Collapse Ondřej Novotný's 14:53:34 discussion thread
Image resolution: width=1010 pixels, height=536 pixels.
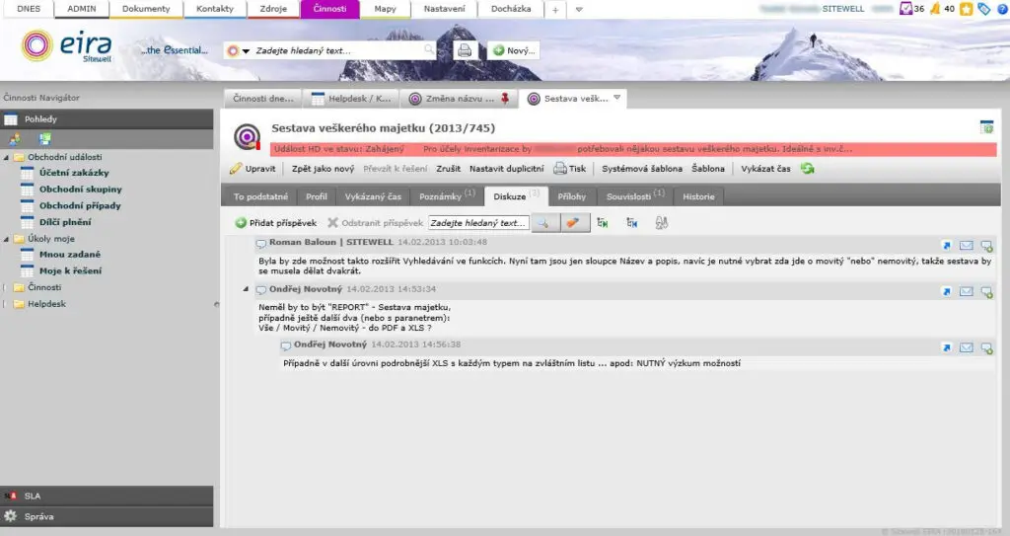pyautogui.click(x=246, y=289)
